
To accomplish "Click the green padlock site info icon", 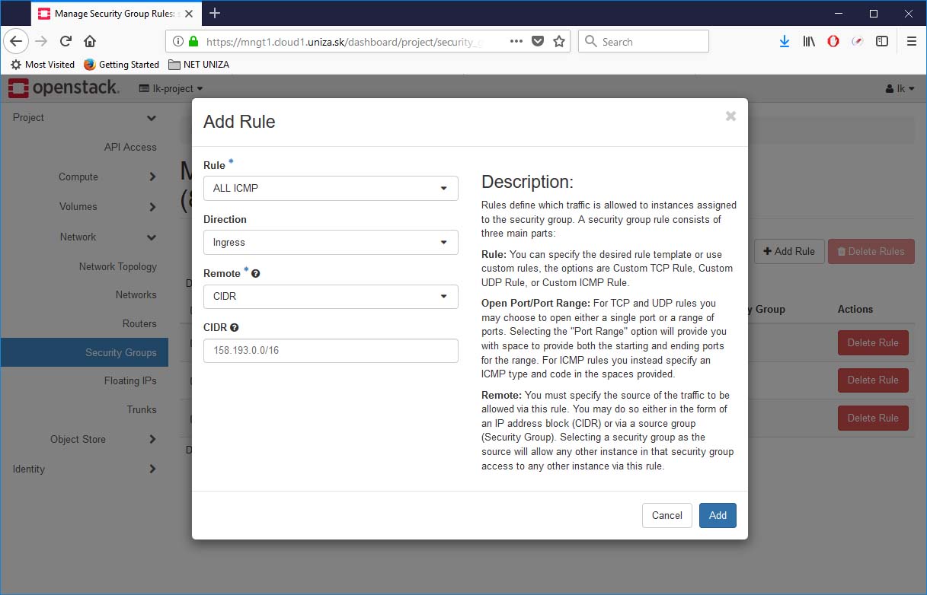I will click(193, 41).
